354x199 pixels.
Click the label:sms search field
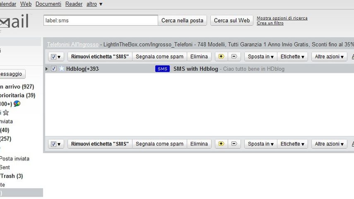coord(101,21)
